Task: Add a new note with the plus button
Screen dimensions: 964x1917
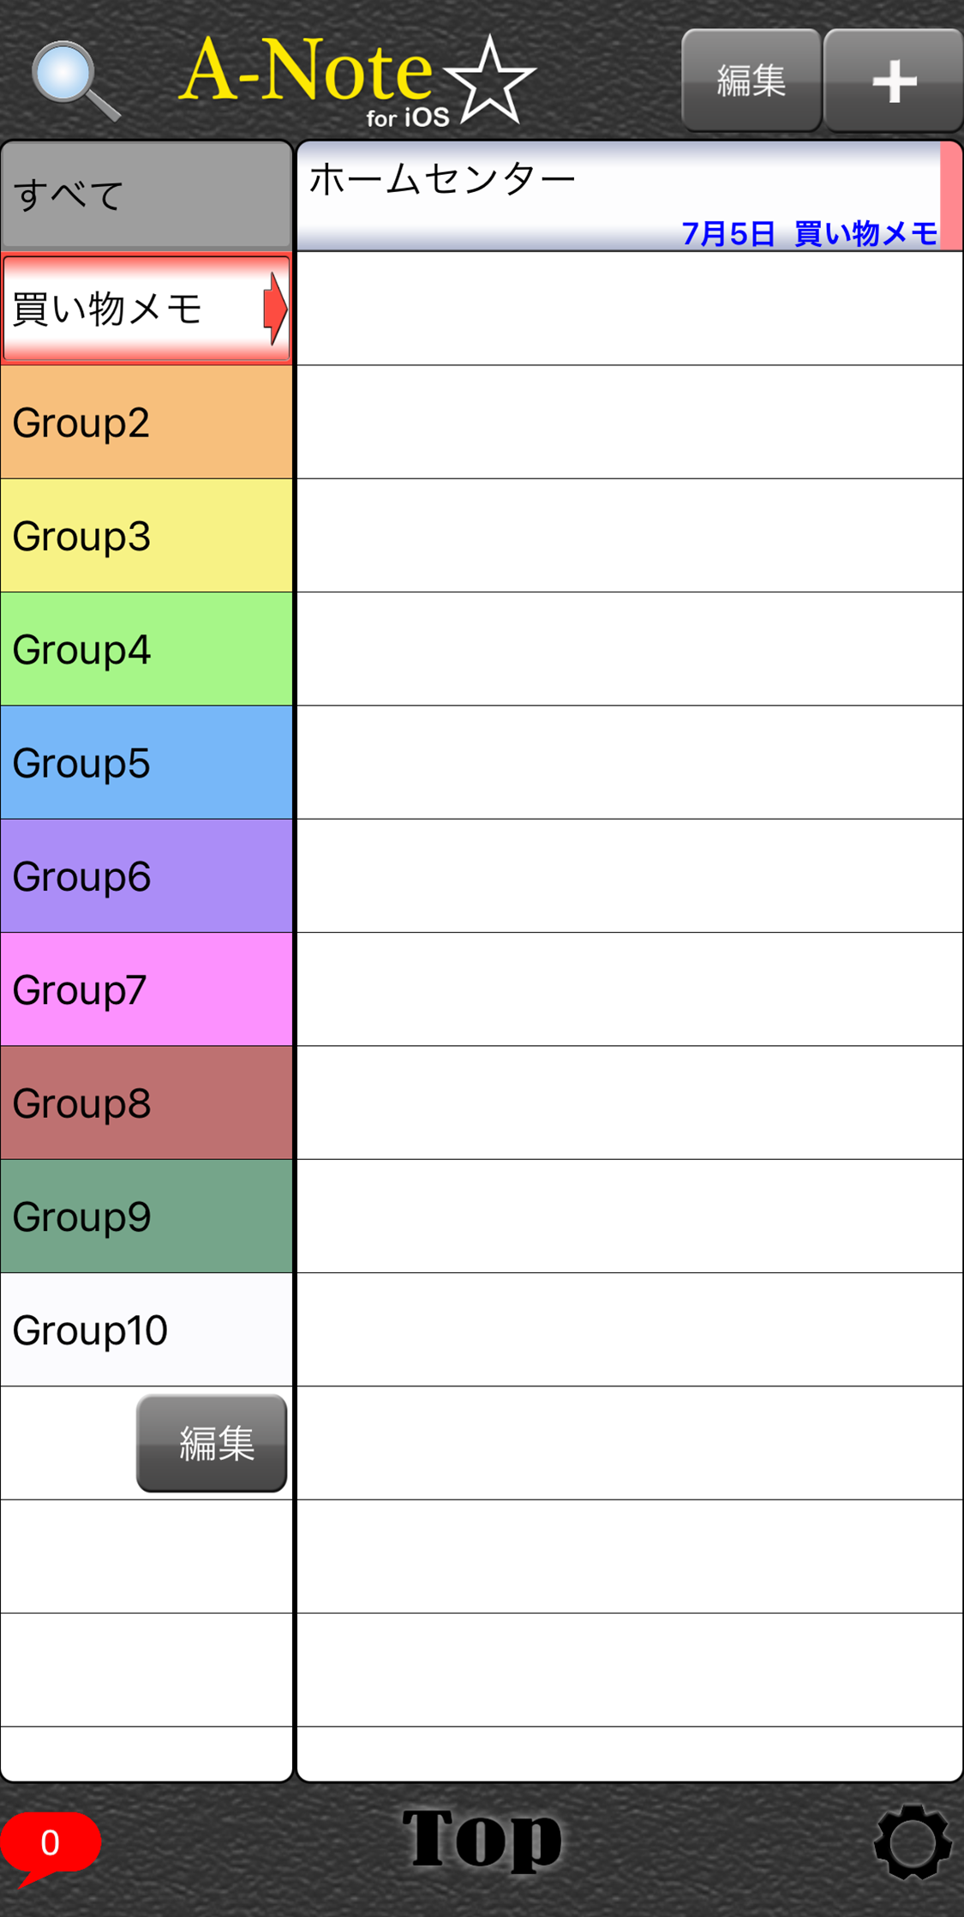Action: pos(894,81)
